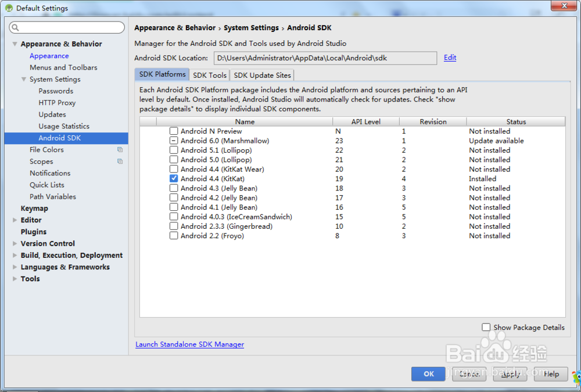Open Passwords settings page

[56, 91]
